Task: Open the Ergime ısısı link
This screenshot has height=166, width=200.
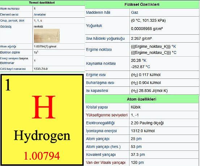Action: (96, 75)
